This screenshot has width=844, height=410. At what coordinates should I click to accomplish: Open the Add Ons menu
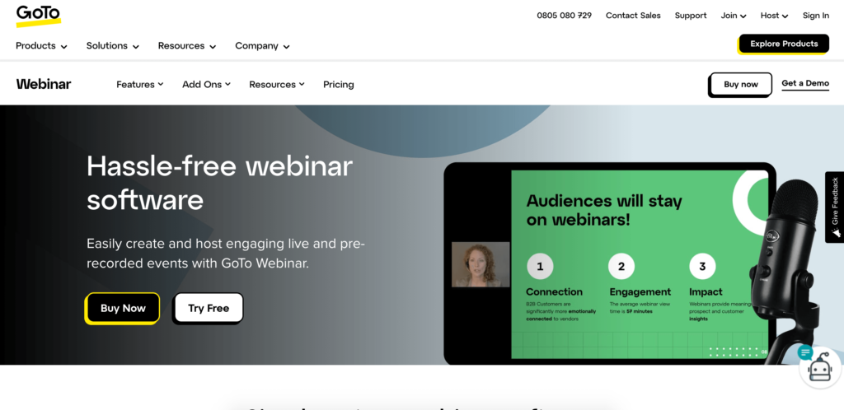[206, 84]
